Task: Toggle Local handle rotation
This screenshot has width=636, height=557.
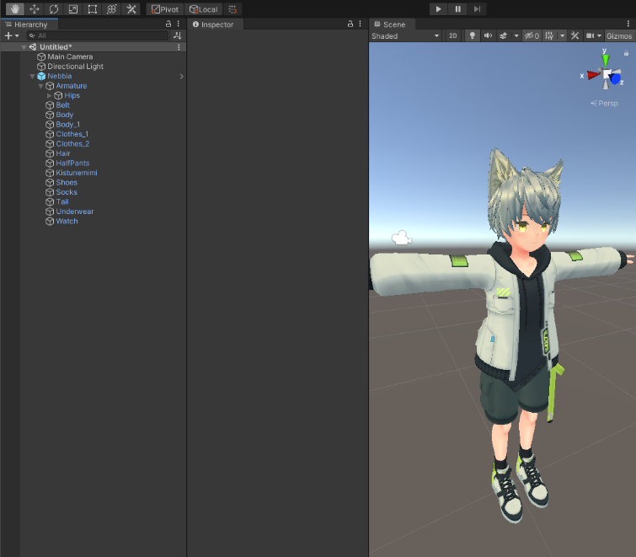Action: click(x=204, y=9)
